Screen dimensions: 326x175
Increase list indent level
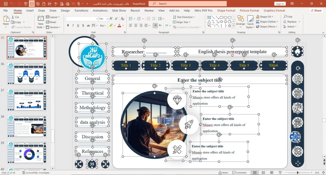tap(153, 19)
